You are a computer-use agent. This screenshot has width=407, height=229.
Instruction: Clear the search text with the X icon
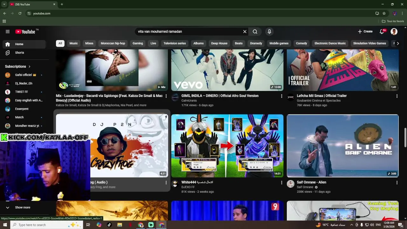tap(245, 31)
